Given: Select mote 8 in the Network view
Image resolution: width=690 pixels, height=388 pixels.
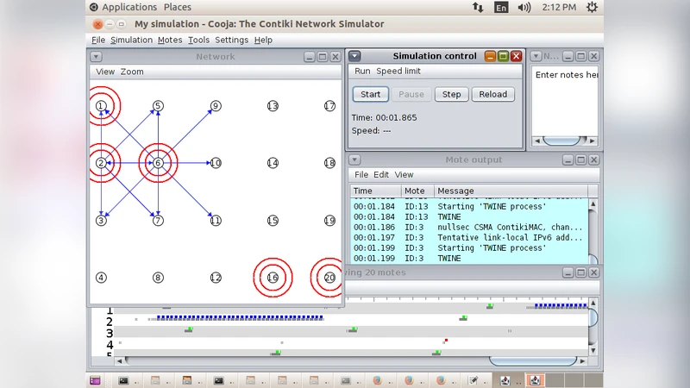Looking at the screenshot, I should point(158,278).
